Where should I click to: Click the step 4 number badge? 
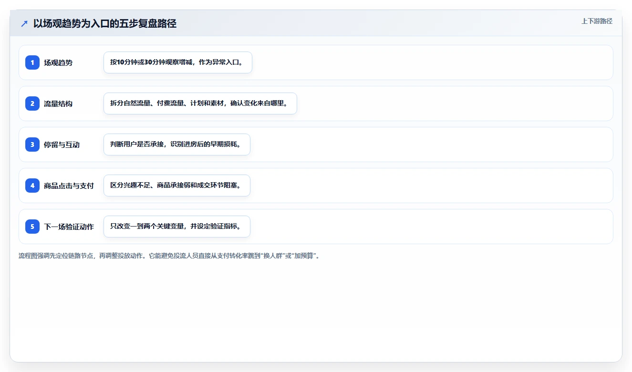[32, 186]
